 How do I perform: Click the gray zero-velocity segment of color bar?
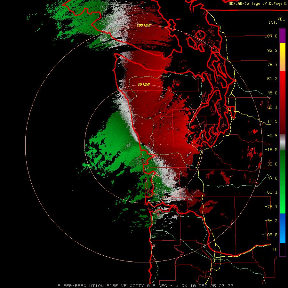coord(283,142)
